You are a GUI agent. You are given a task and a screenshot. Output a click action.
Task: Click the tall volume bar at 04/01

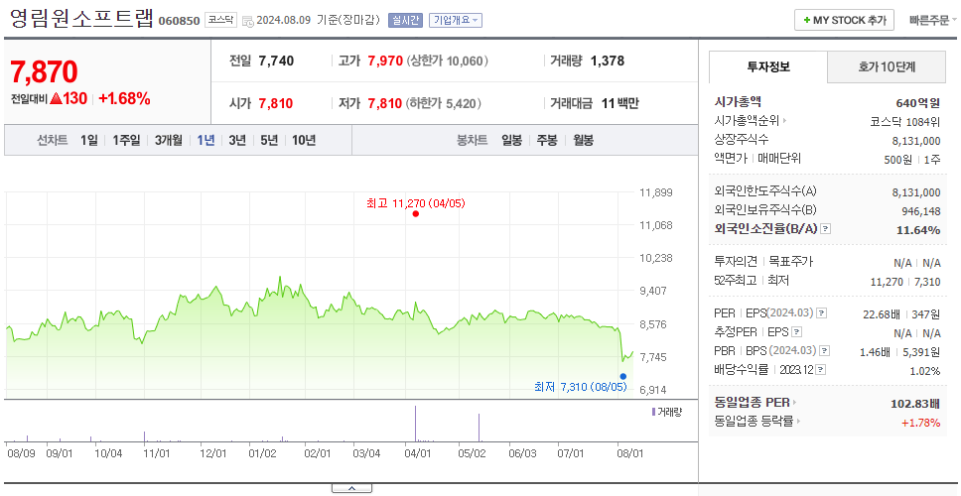(416, 424)
